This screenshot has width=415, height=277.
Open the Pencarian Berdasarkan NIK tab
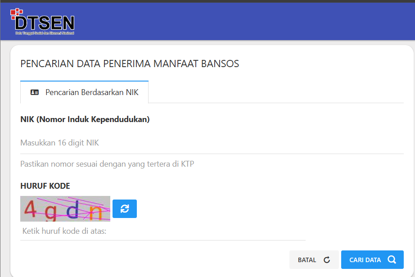click(x=85, y=92)
